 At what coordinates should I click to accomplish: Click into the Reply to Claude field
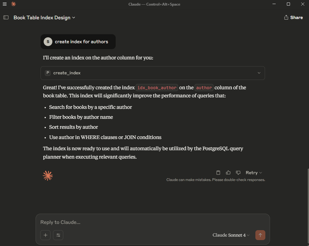pos(153,222)
